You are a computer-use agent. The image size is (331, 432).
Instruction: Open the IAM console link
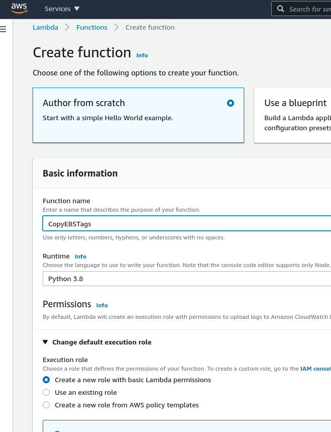point(315,369)
